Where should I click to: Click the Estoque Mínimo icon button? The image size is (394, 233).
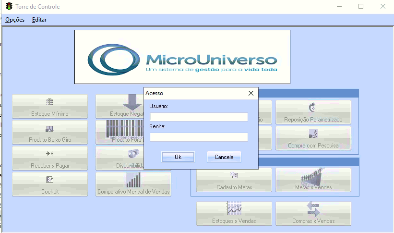[50, 106]
